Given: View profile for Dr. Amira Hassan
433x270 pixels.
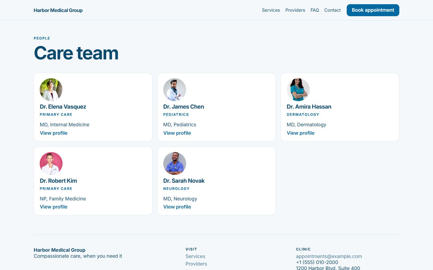Looking at the screenshot, I should (301, 133).
